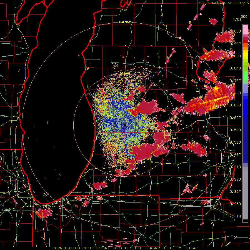Click the 50 NMI range ring label
The image size is (250, 250).
125,74
